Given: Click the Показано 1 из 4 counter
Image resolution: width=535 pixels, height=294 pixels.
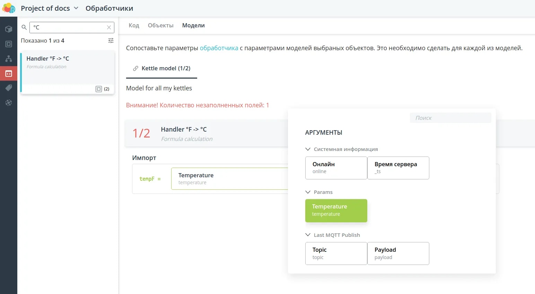Looking at the screenshot, I should coord(43,41).
